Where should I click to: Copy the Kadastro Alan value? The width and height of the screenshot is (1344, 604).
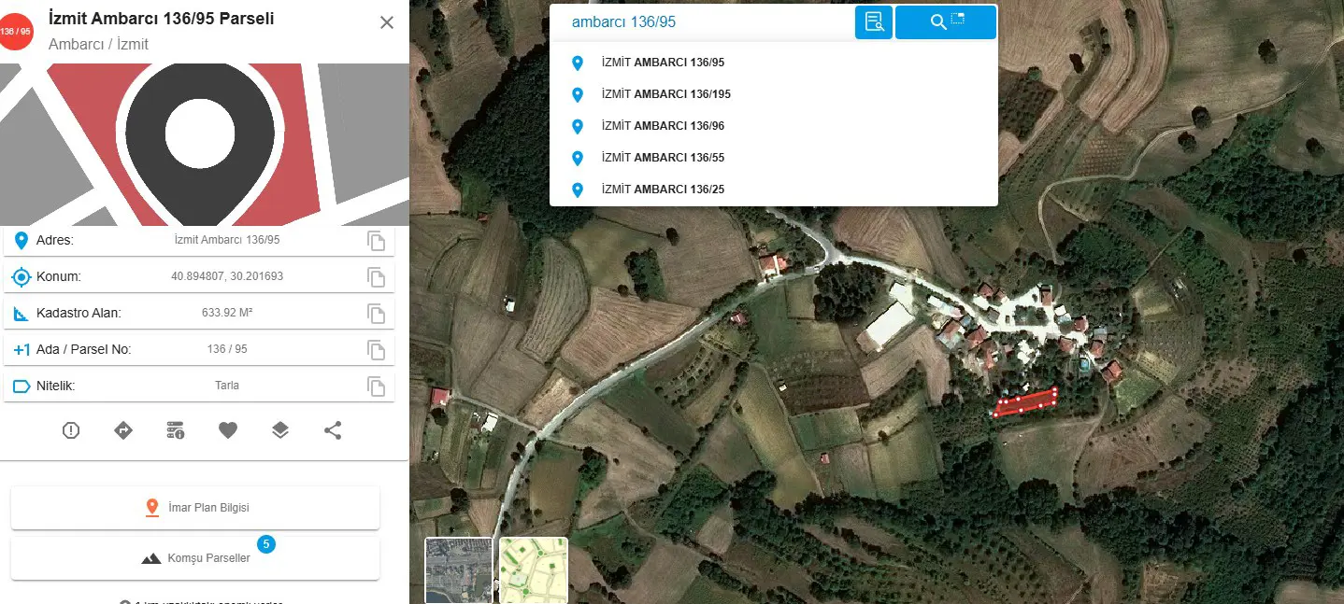(376, 314)
